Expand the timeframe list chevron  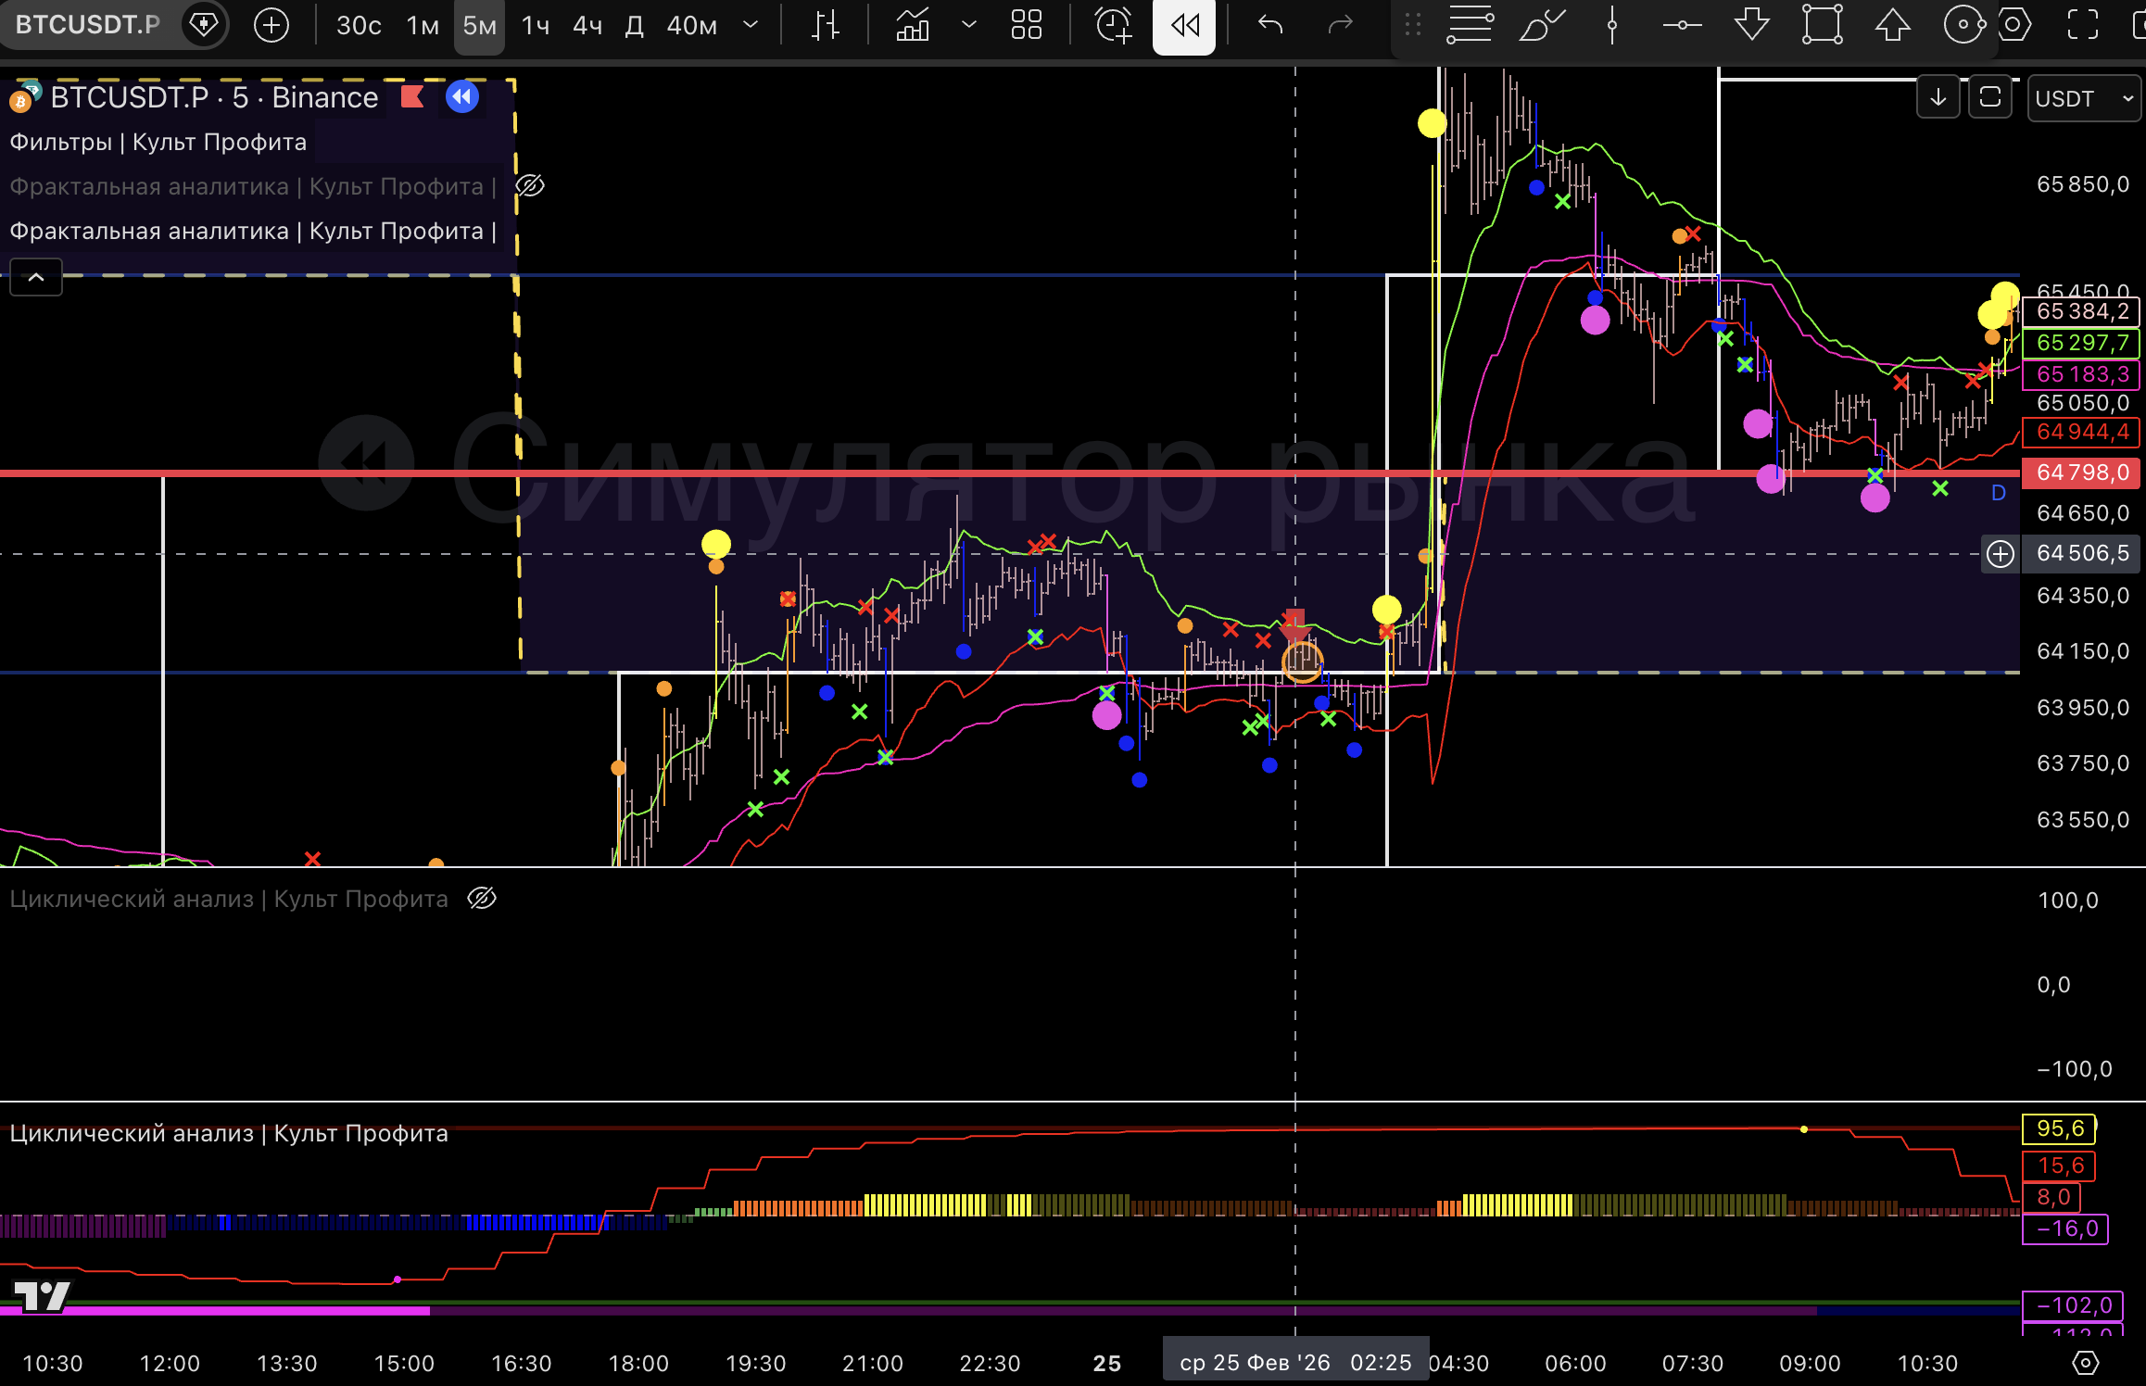pos(751,25)
